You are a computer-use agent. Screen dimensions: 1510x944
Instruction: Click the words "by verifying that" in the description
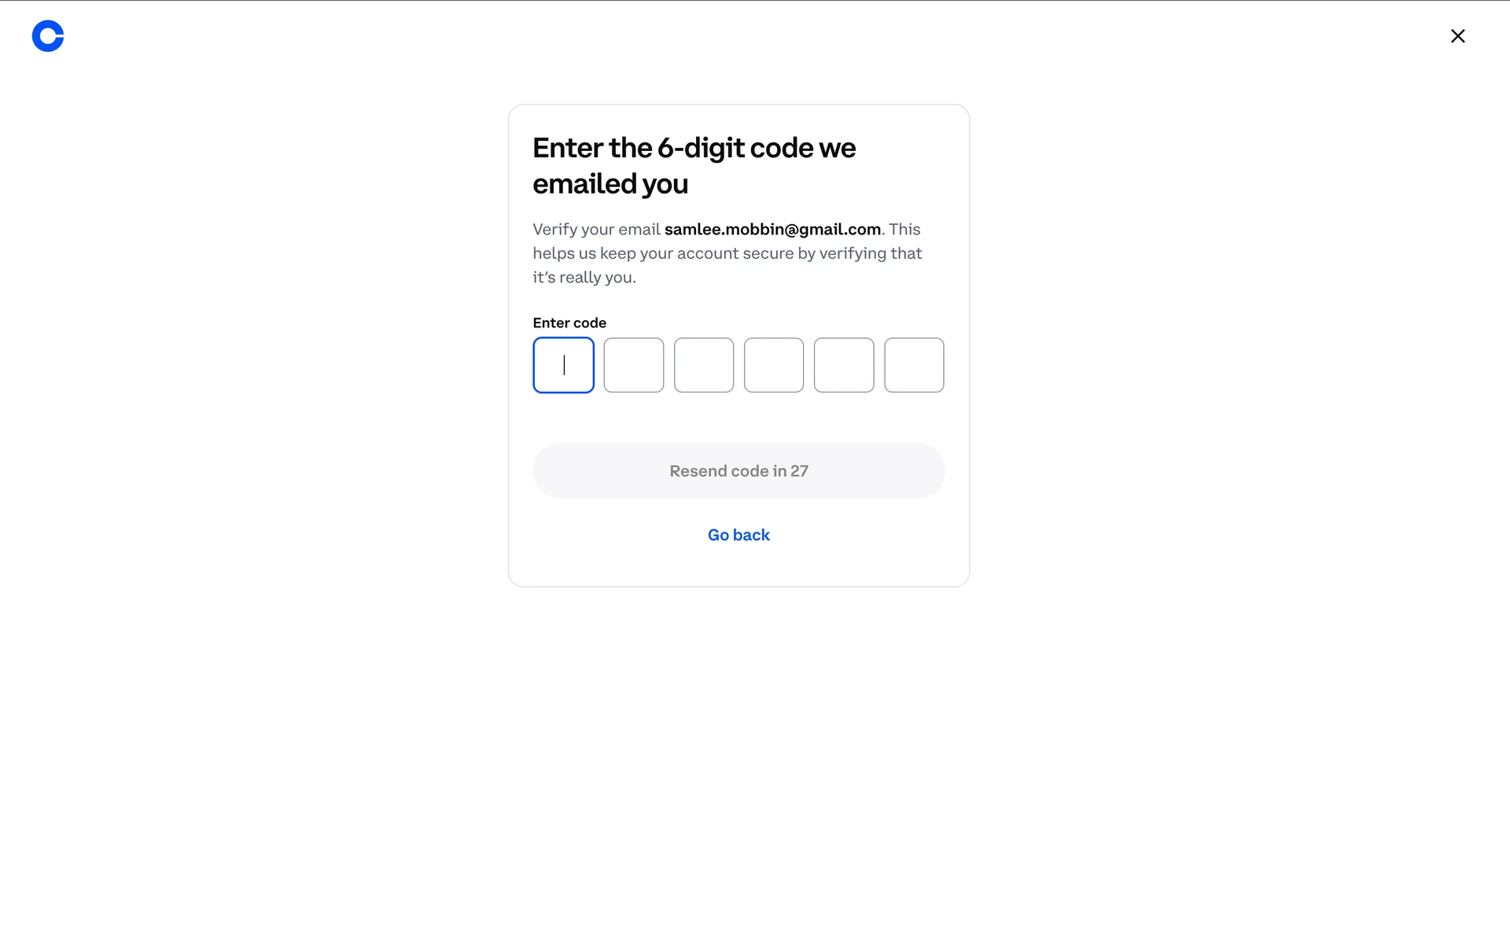coord(860,253)
